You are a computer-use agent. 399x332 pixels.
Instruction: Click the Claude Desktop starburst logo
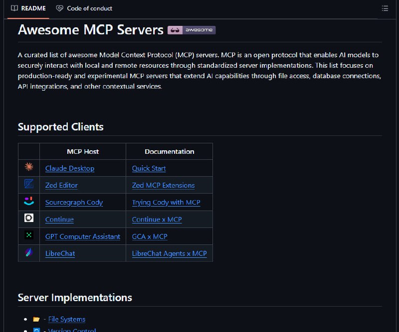(29, 167)
